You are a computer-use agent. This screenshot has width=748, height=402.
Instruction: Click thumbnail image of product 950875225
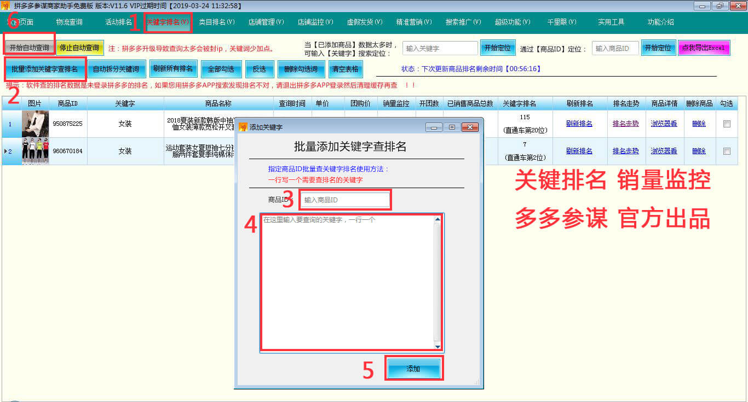point(35,124)
